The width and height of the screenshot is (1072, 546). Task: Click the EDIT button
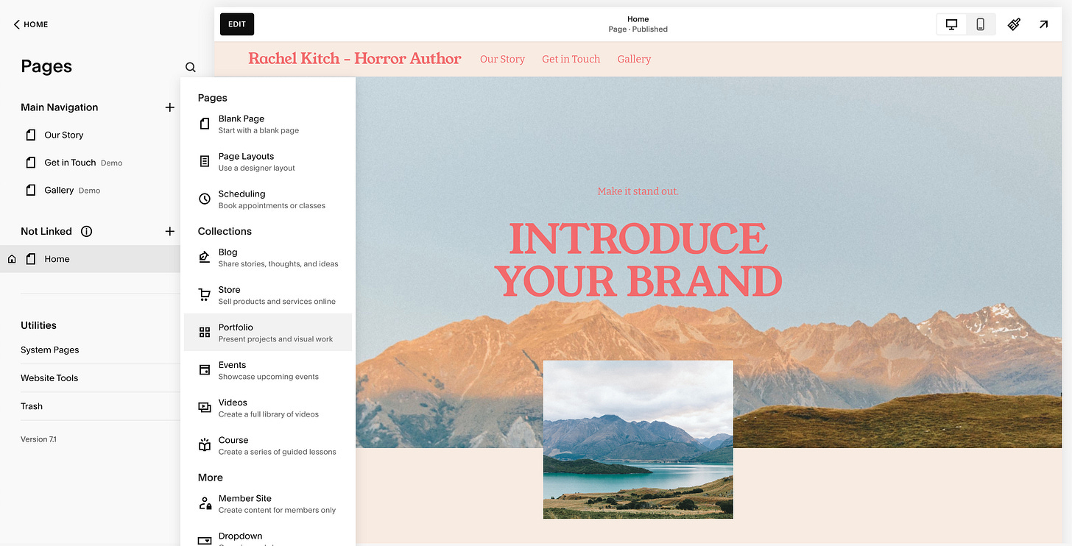[x=237, y=24]
